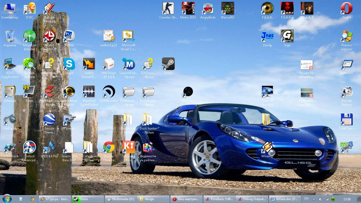361x203 pixels.
Task: Select the Skype desktop icon
Action: [69, 64]
